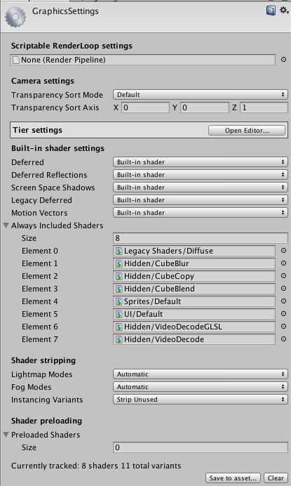Open the inspector gear settings menu
The image size is (291, 486).
(284, 11)
